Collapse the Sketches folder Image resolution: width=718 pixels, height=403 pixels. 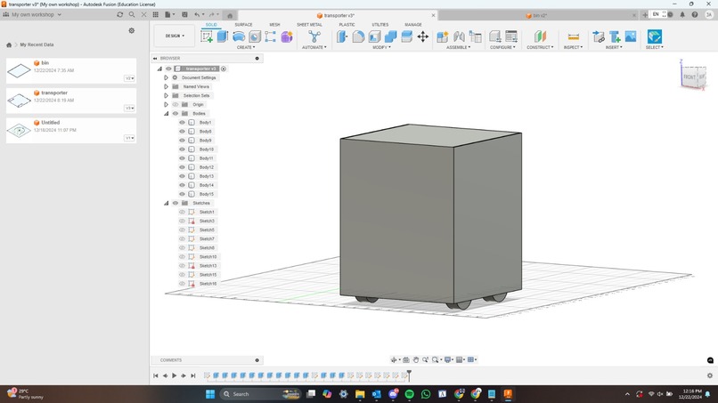point(167,203)
